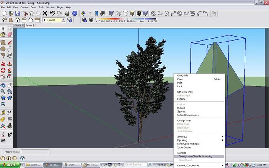Open the Layer0 dropdown

pyautogui.click(x=63, y=20)
